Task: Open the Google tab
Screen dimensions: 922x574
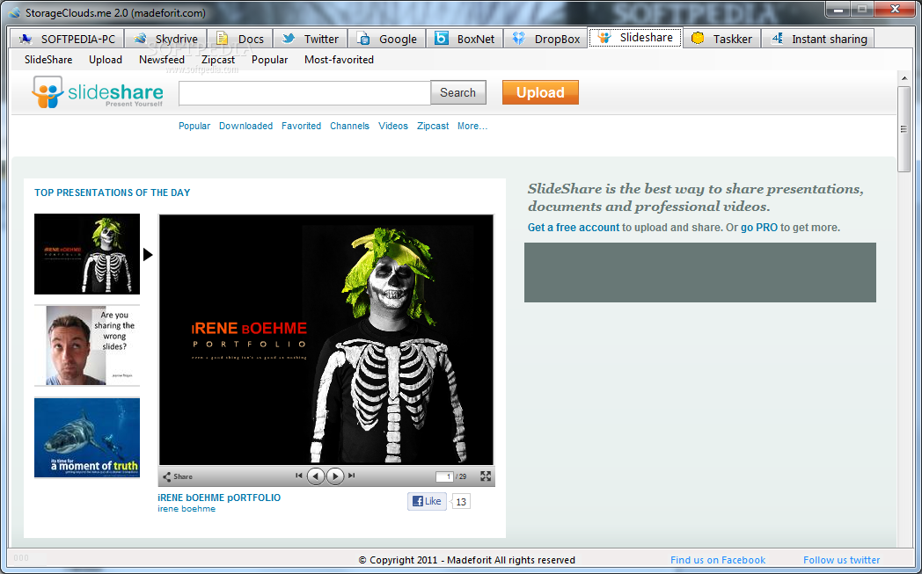Action: (387, 39)
